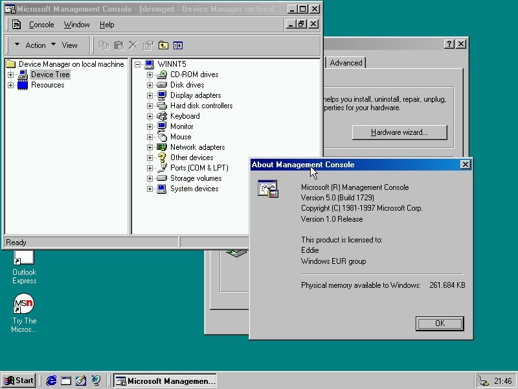The width and height of the screenshot is (518, 389).
Task: Expand the Network adapters node
Action: 150,147
